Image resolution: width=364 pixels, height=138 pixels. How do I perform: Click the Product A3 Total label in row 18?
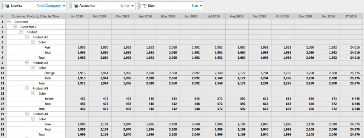point(42,109)
